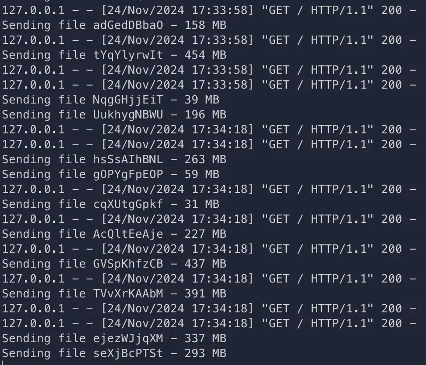
Task: Click the file name NqgGHjjEiT
Action: point(125,100)
